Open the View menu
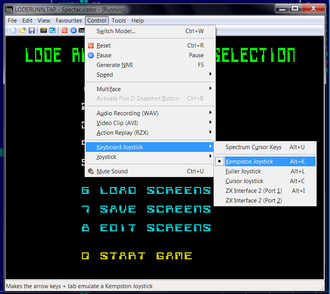Viewport: 330px width, 294px height. (44, 21)
